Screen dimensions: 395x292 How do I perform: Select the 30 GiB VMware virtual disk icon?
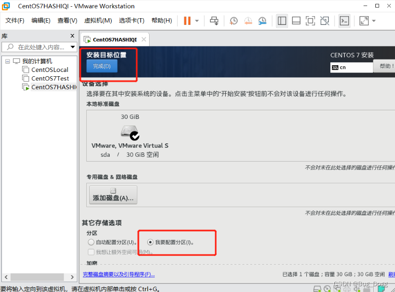130,132
